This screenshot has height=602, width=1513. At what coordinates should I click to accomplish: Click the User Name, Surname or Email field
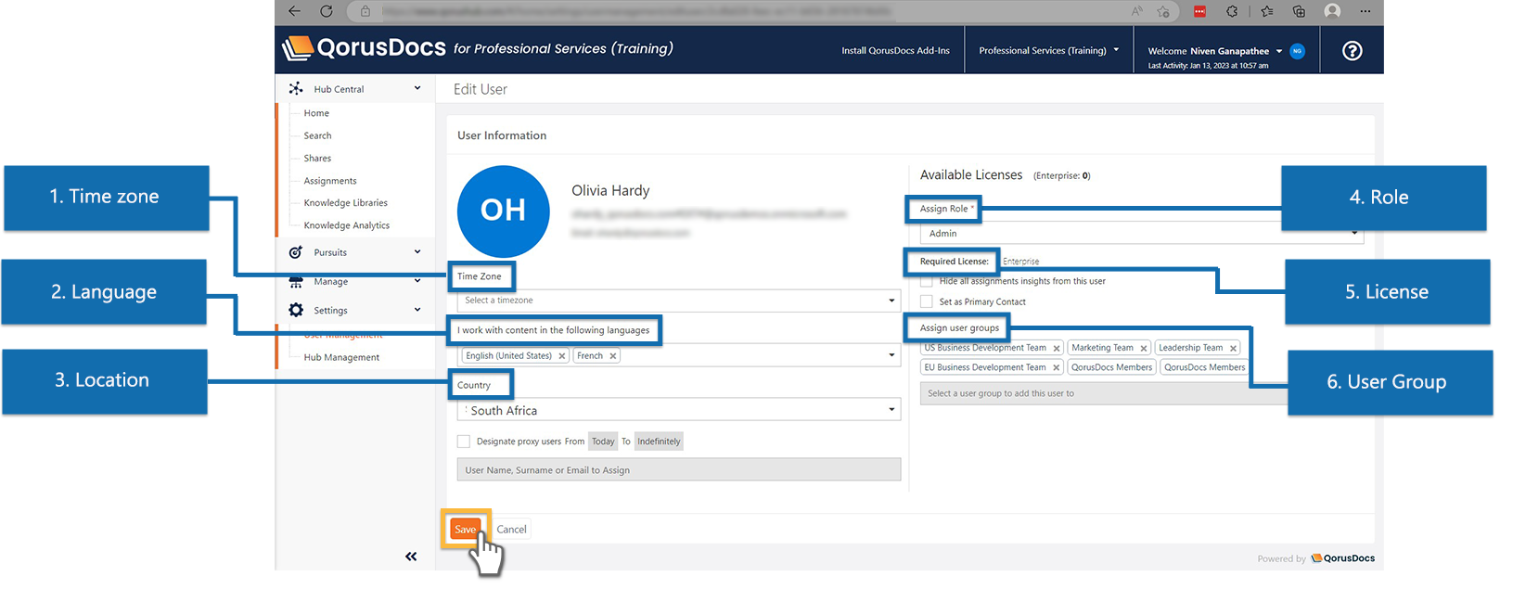point(679,470)
